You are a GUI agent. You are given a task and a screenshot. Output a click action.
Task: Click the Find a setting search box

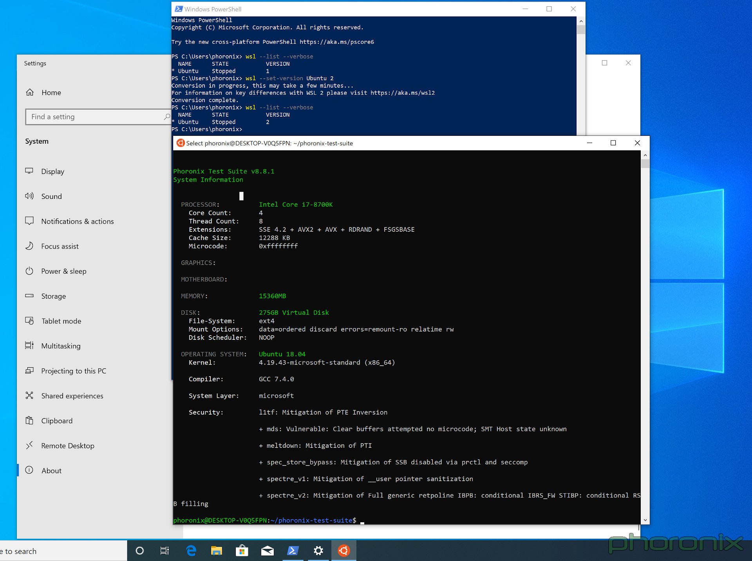pos(96,117)
